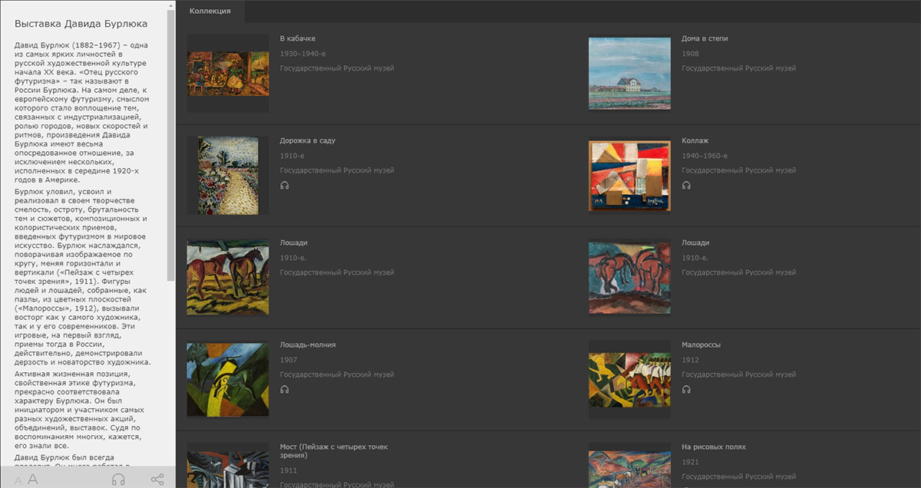This screenshot has height=488, width=921.
Task: Click the sidebar text scrollbar
Action: click(172, 153)
